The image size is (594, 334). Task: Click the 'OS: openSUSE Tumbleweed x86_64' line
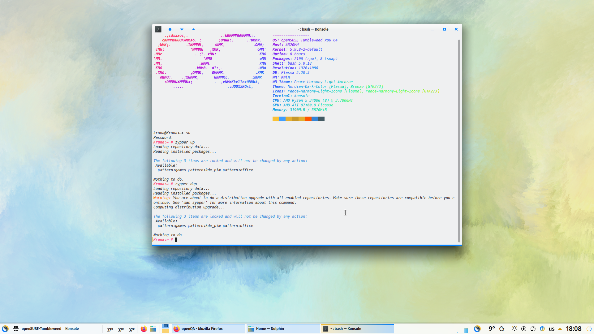pos(305,40)
